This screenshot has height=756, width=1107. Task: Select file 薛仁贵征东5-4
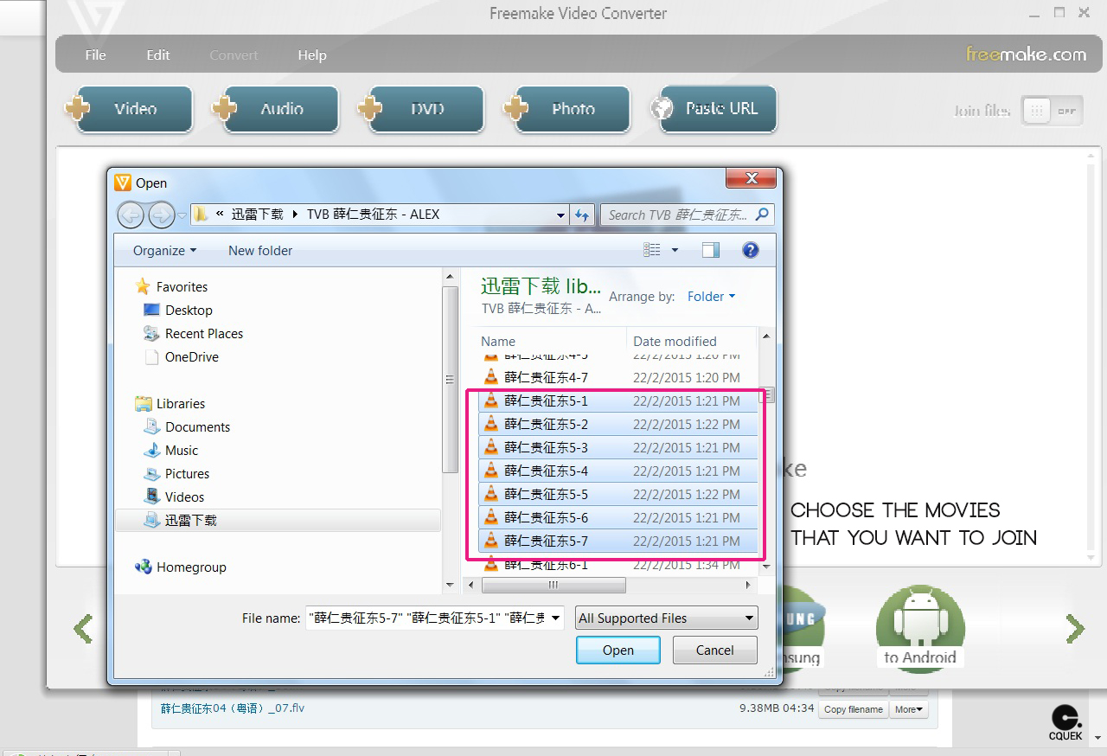coord(618,471)
